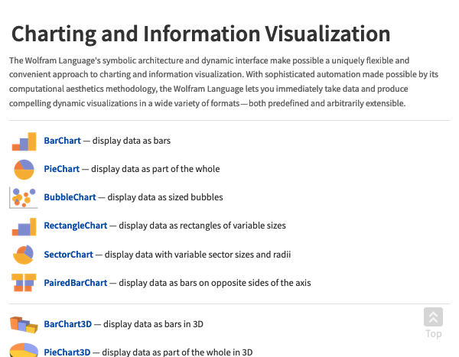The width and height of the screenshot is (459, 357).
Task: Follow the BubbleChart link
Action: pyautogui.click(x=70, y=197)
